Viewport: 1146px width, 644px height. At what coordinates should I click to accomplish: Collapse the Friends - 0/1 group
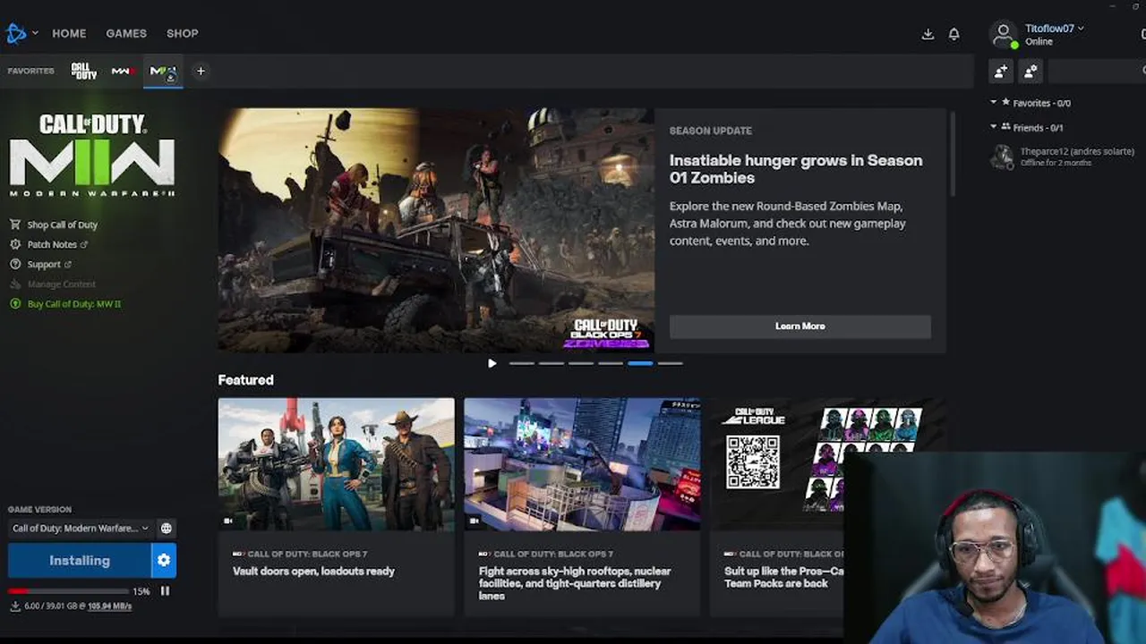(x=994, y=127)
